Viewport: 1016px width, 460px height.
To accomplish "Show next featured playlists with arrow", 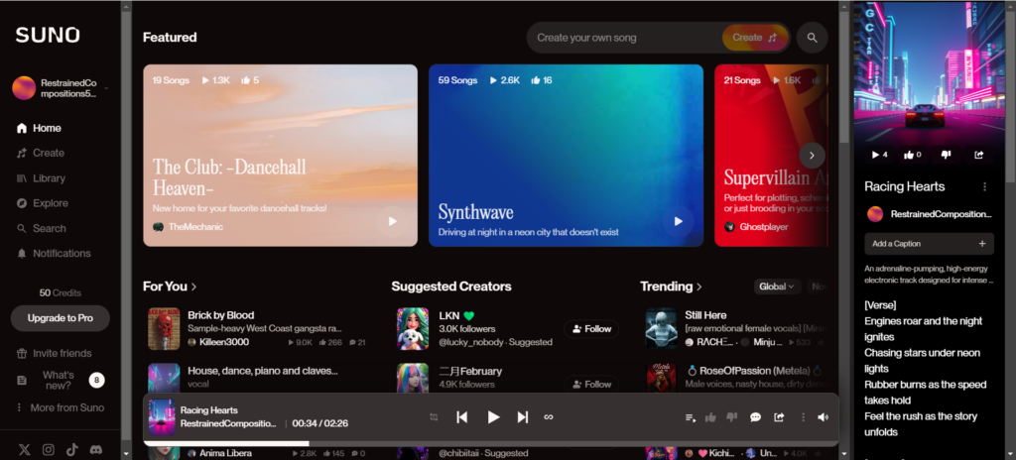I will [812, 156].
